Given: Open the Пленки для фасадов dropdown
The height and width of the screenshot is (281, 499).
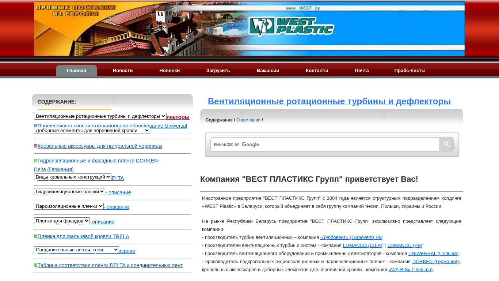Looking at the screenshot, I should pyautogui.click(x=62, y=221).
